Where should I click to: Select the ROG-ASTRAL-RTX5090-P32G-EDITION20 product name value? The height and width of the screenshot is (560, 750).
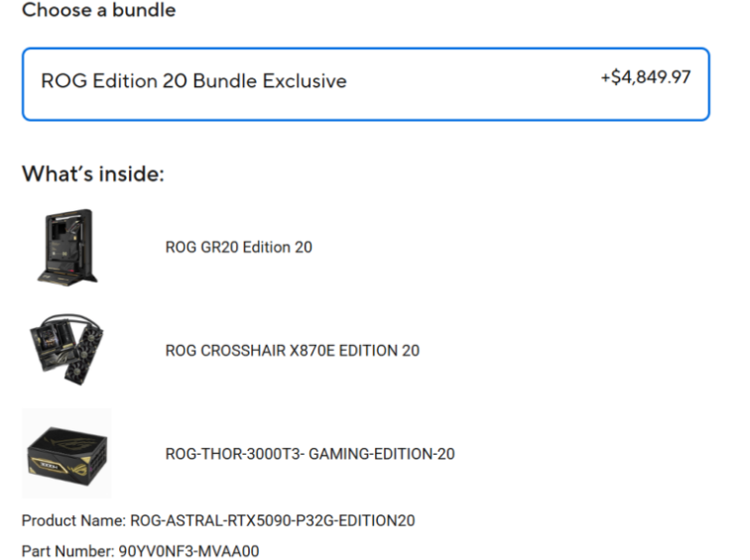tap(273, 520)
